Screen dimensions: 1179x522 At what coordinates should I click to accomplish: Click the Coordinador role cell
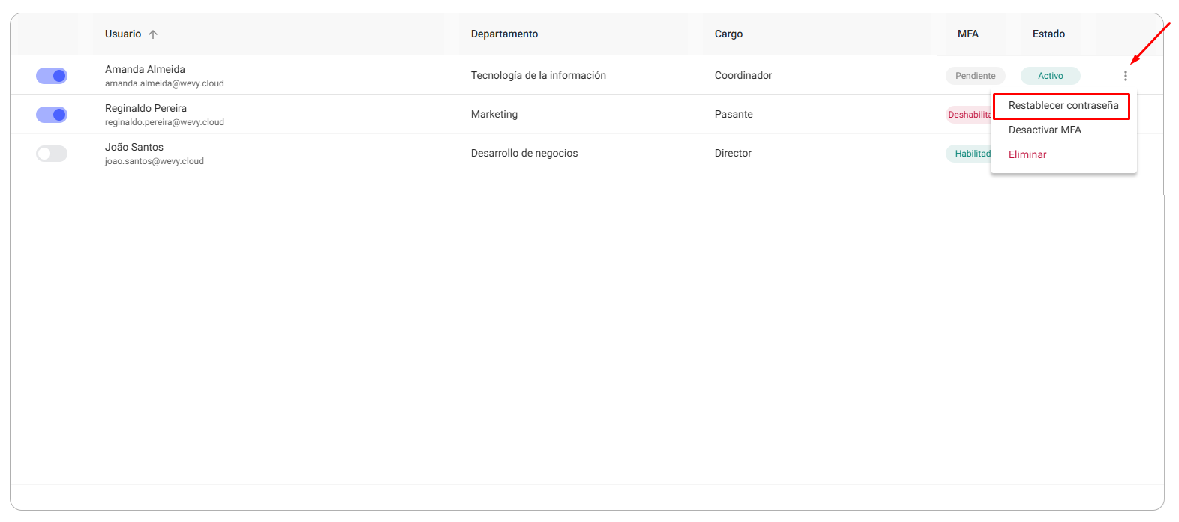[743, 76]
